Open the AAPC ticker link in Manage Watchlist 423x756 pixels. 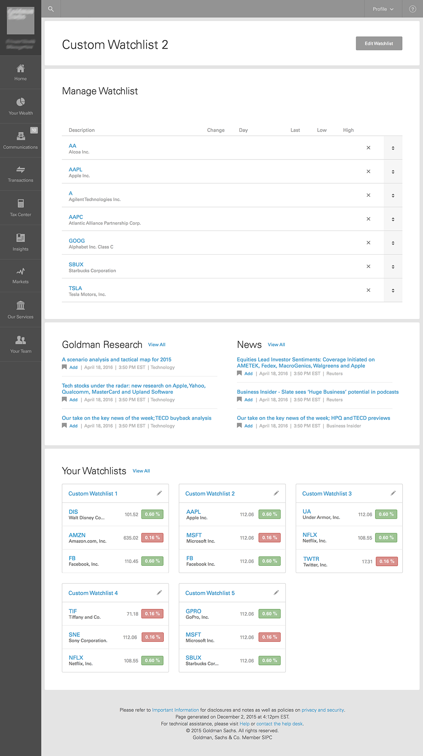76,217
